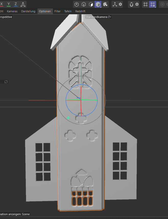168x219 pixels.
Task: Click the refresh arrows icon at left edge
Action: (x=6, y=82)
